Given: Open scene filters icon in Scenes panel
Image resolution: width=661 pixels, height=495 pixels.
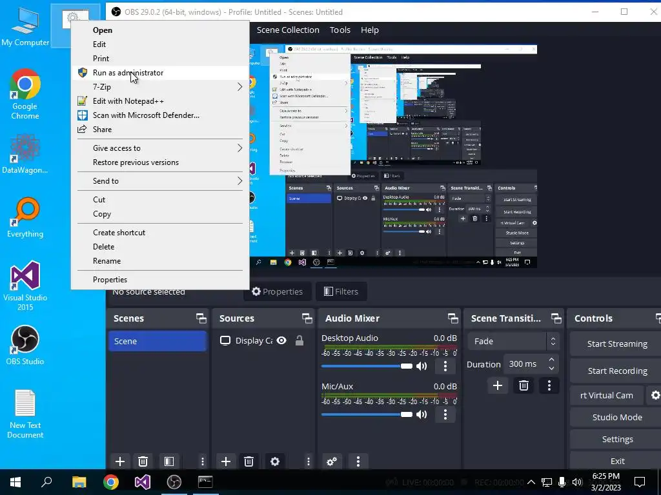Looking at the screenshot, I should click(169, 461).
